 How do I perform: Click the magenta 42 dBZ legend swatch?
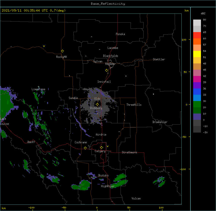click(197, 79)
